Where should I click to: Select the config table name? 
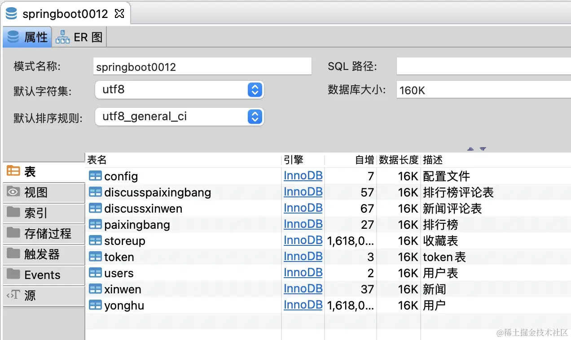click(121, 177)
